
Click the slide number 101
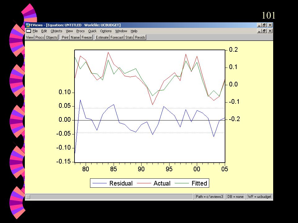269,15
